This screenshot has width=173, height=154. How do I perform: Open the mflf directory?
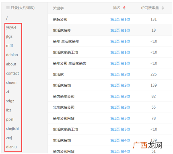[10, 46]
